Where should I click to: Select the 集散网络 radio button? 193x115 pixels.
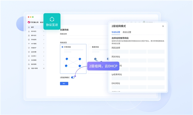point(91,47)
